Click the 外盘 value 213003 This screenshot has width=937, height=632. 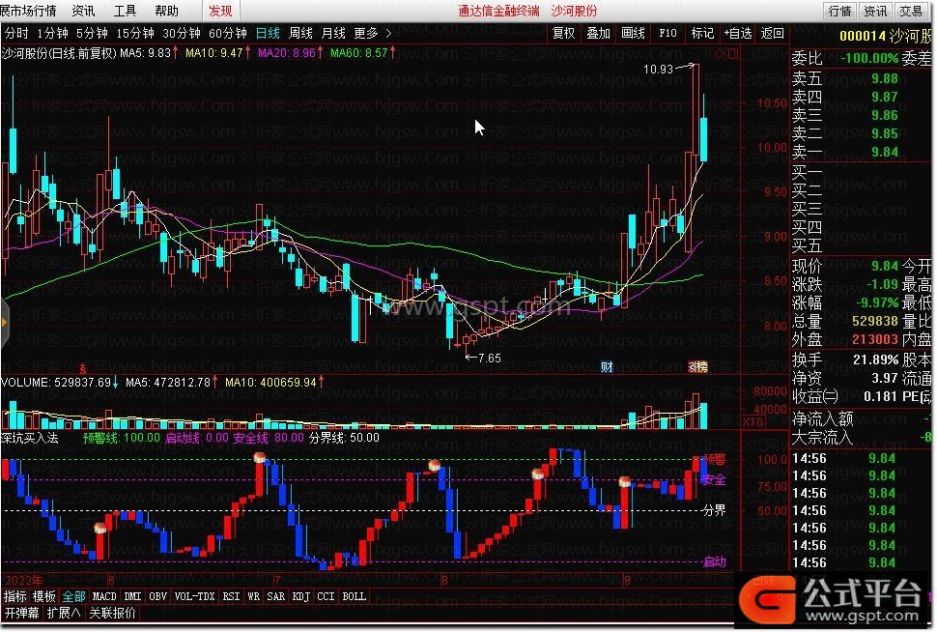pyautogui.click(x=875, y=339)
